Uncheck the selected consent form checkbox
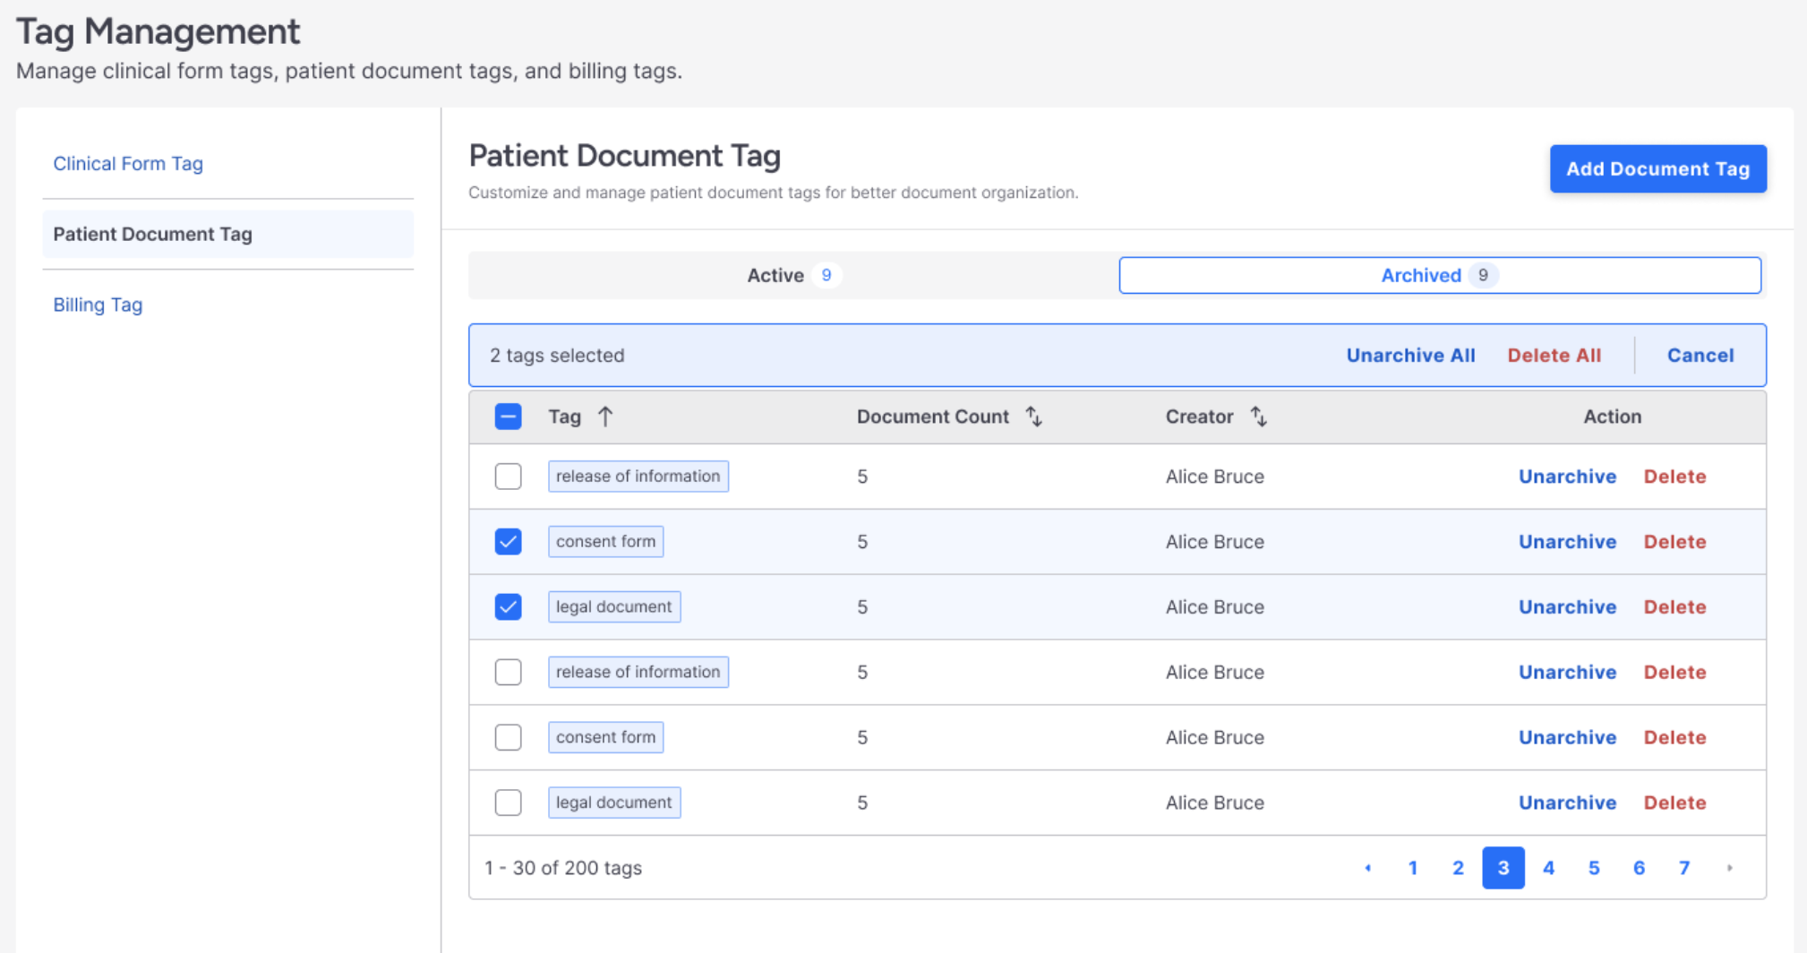Image resolution: width=1807 pixels, height=953 pixels. pos(508,542)
